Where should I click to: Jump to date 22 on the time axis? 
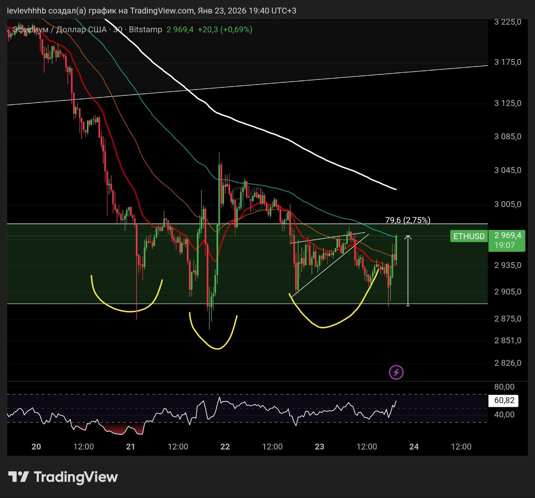point(225,447)
